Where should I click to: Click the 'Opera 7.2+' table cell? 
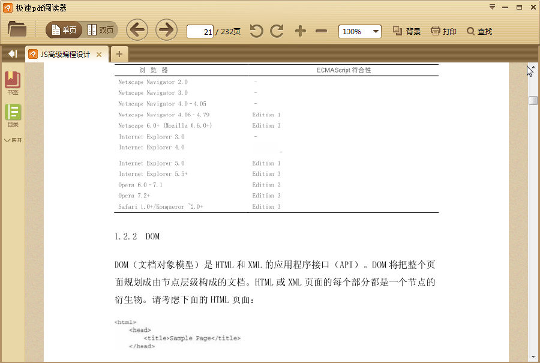click(x=134, y=196)
